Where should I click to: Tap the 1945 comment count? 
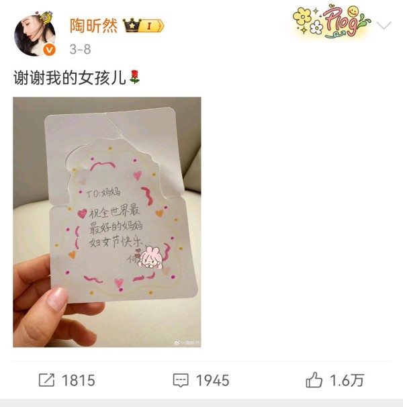coord(213,381)
